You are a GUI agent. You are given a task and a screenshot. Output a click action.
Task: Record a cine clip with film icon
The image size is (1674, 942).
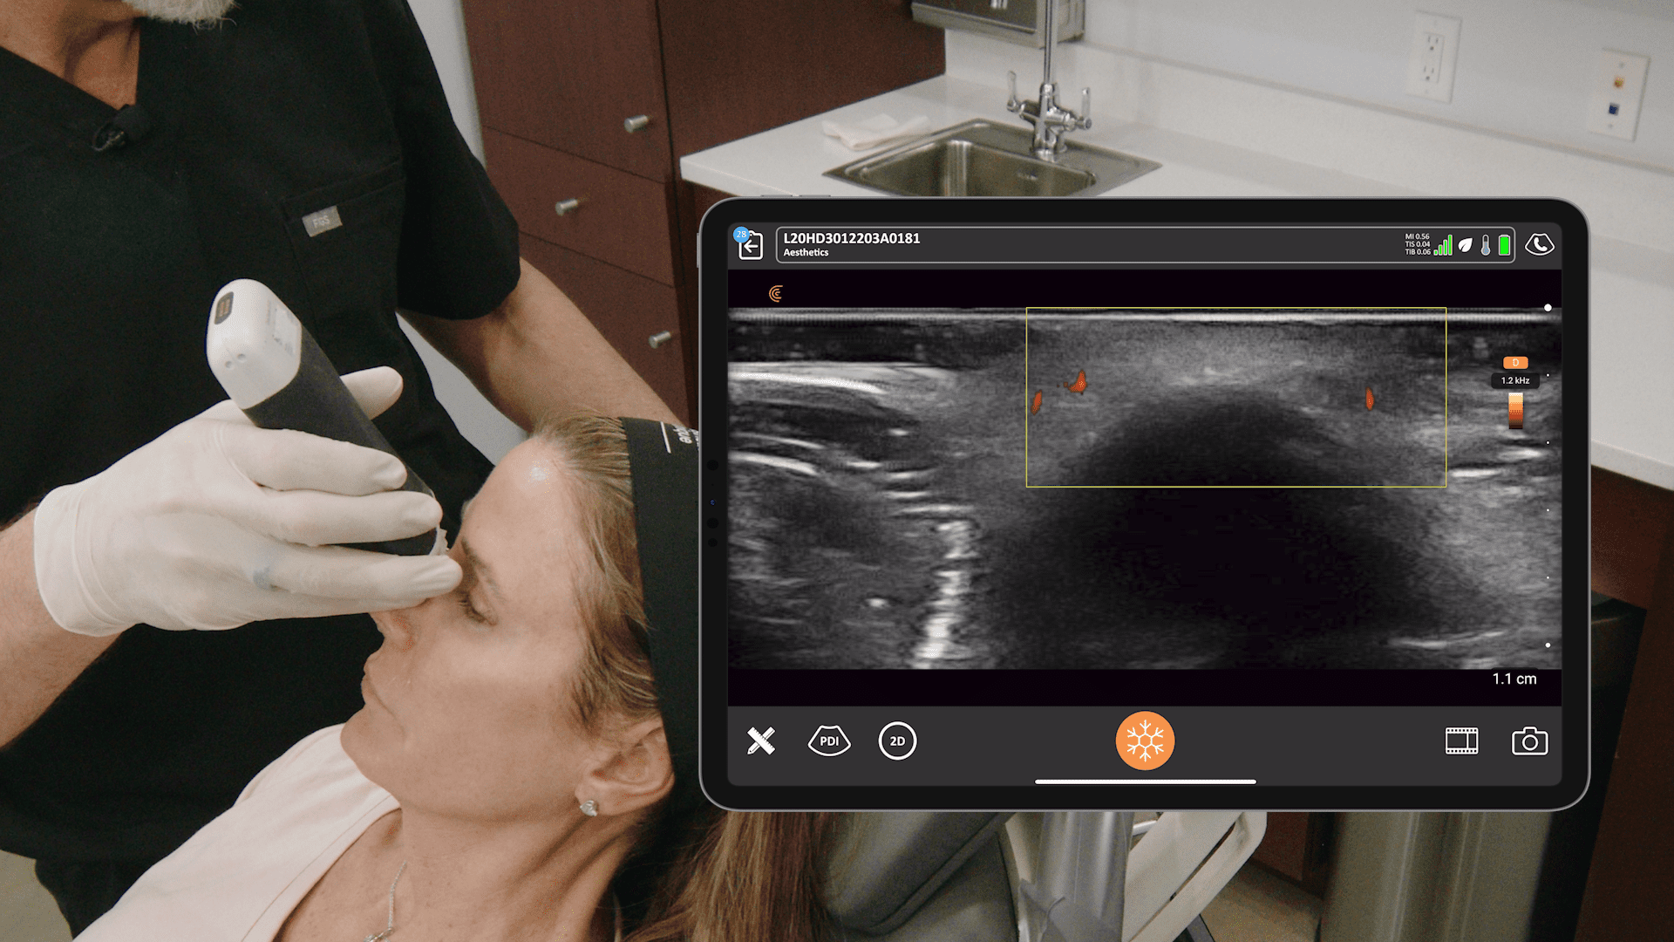tap(1461, 741)
